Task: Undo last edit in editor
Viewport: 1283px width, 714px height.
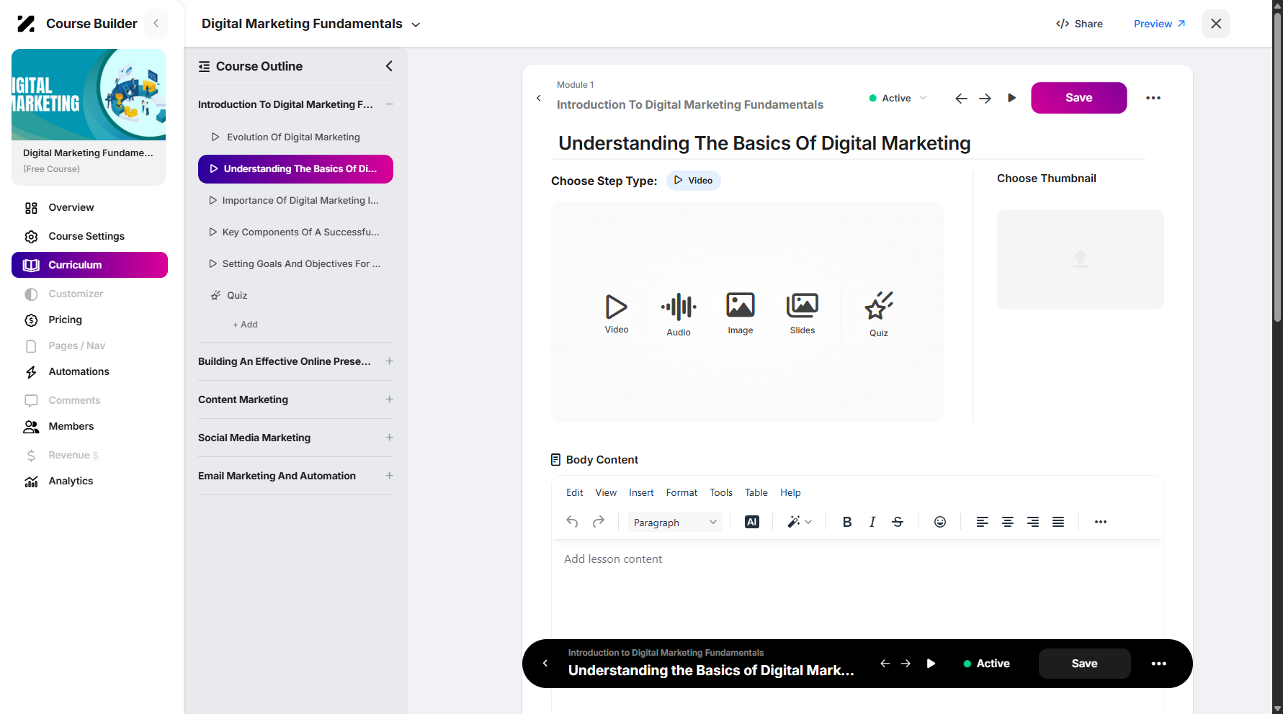Action: (572, 522)
